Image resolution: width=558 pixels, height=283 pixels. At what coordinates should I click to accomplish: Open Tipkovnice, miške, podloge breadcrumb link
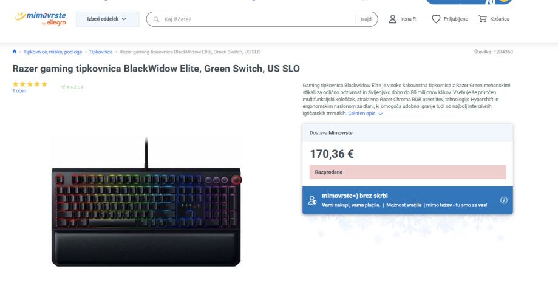pos(53,52)
